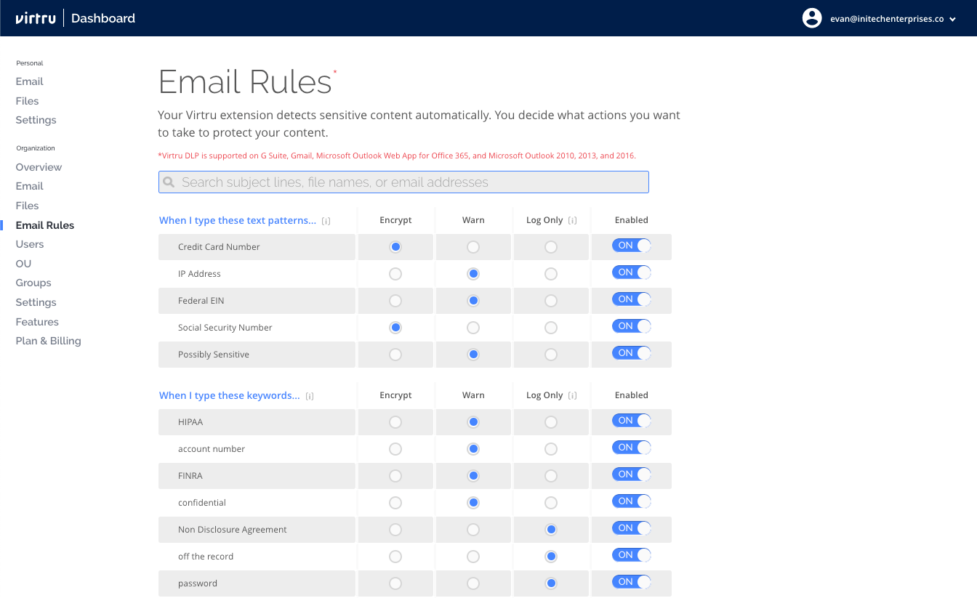This screenshot has width=977, height=598.
Task: Click the user account avatar icon
Action: tap(812, 18)
